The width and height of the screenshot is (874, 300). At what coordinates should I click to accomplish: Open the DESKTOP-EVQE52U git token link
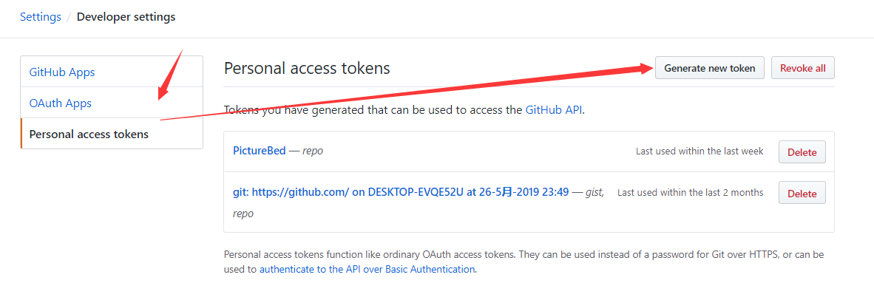coord(401,192)
